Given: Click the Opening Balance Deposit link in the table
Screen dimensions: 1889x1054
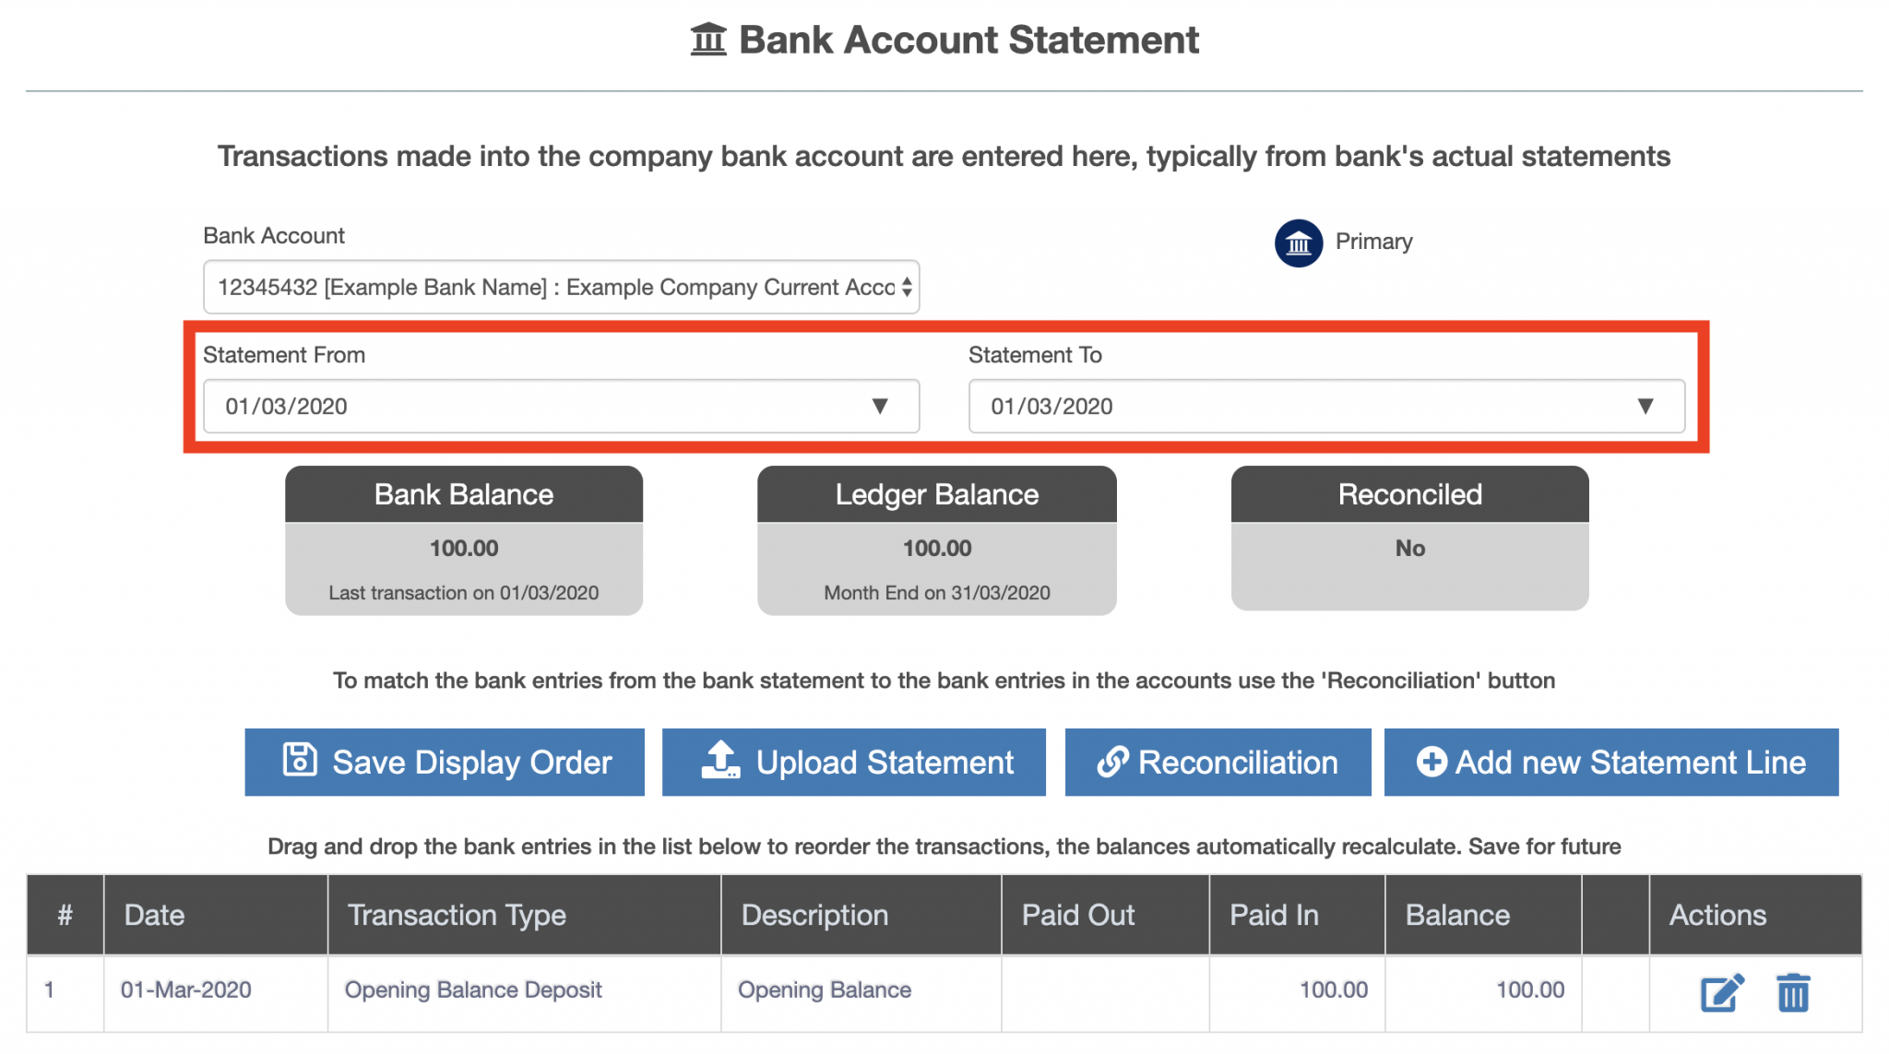Looking at the screenshot, I should [x=473, y=989].
